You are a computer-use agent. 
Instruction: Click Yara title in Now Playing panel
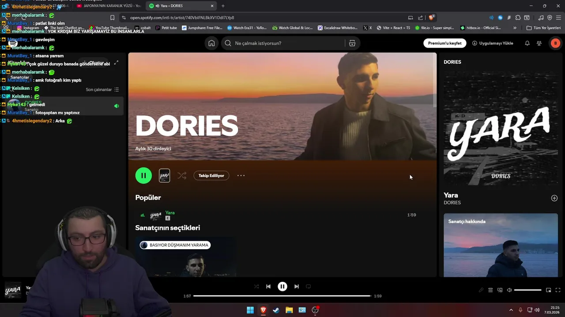pyautogui.click(x=451, y=195)
